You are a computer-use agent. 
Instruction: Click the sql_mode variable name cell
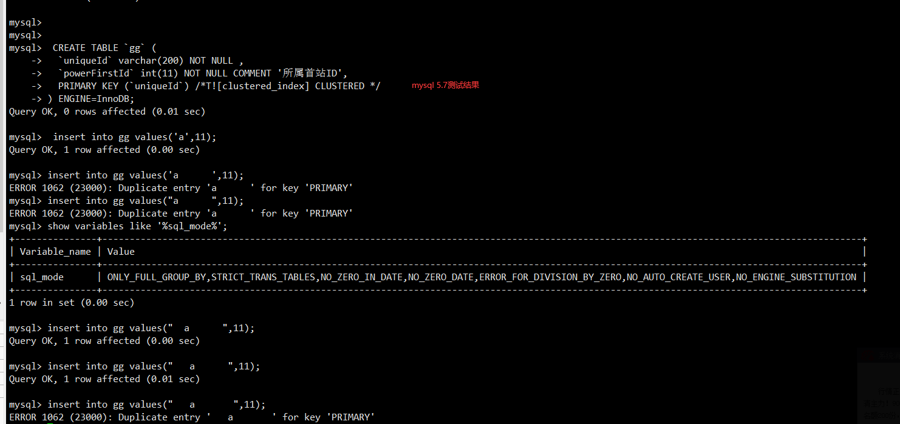[x=41, y=277]
